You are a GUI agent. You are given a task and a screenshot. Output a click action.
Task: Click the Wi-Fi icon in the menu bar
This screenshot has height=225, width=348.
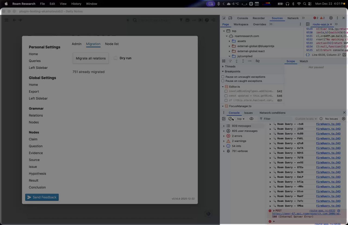299,4
